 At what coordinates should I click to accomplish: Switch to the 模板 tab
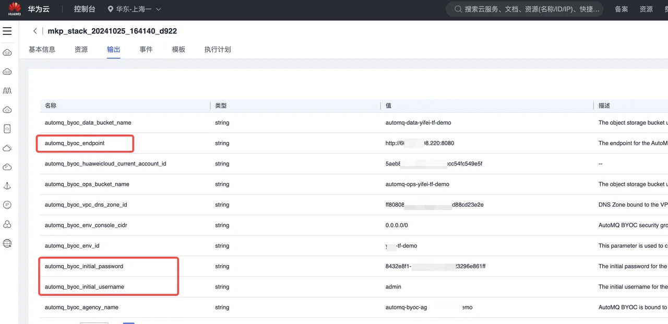178,50
